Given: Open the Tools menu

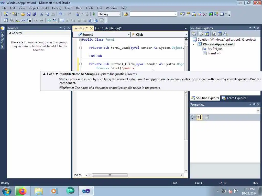Looking at the screenshot, I should [89, 8].
